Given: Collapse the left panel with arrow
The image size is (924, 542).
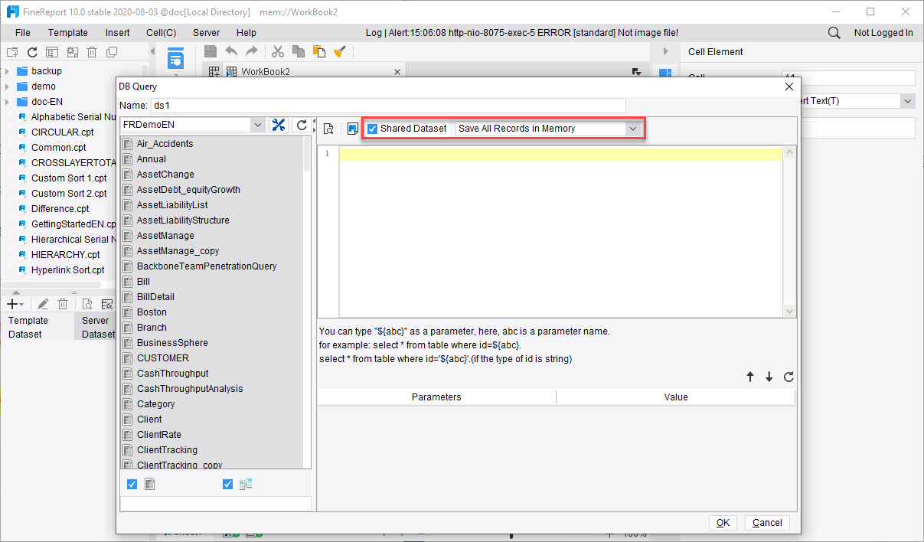Looking at the screenshot, I should 152,52.
